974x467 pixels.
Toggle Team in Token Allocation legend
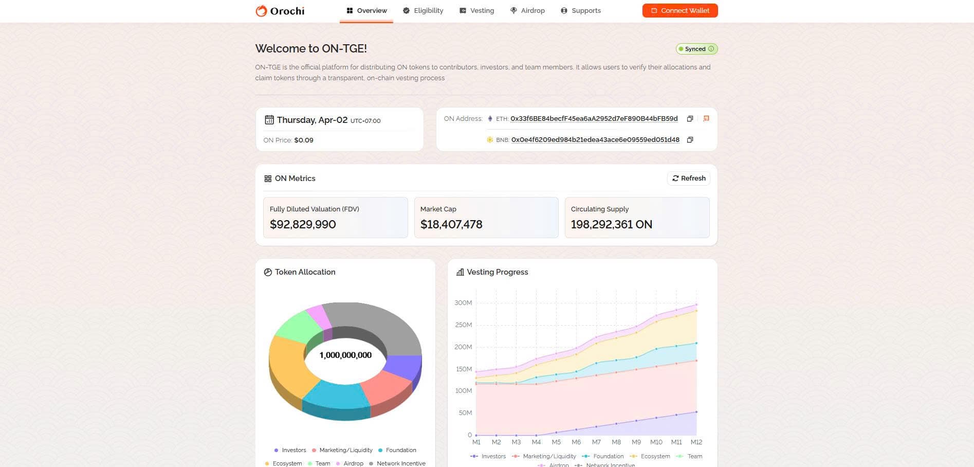pyautogui.click(x=319, y=463)
